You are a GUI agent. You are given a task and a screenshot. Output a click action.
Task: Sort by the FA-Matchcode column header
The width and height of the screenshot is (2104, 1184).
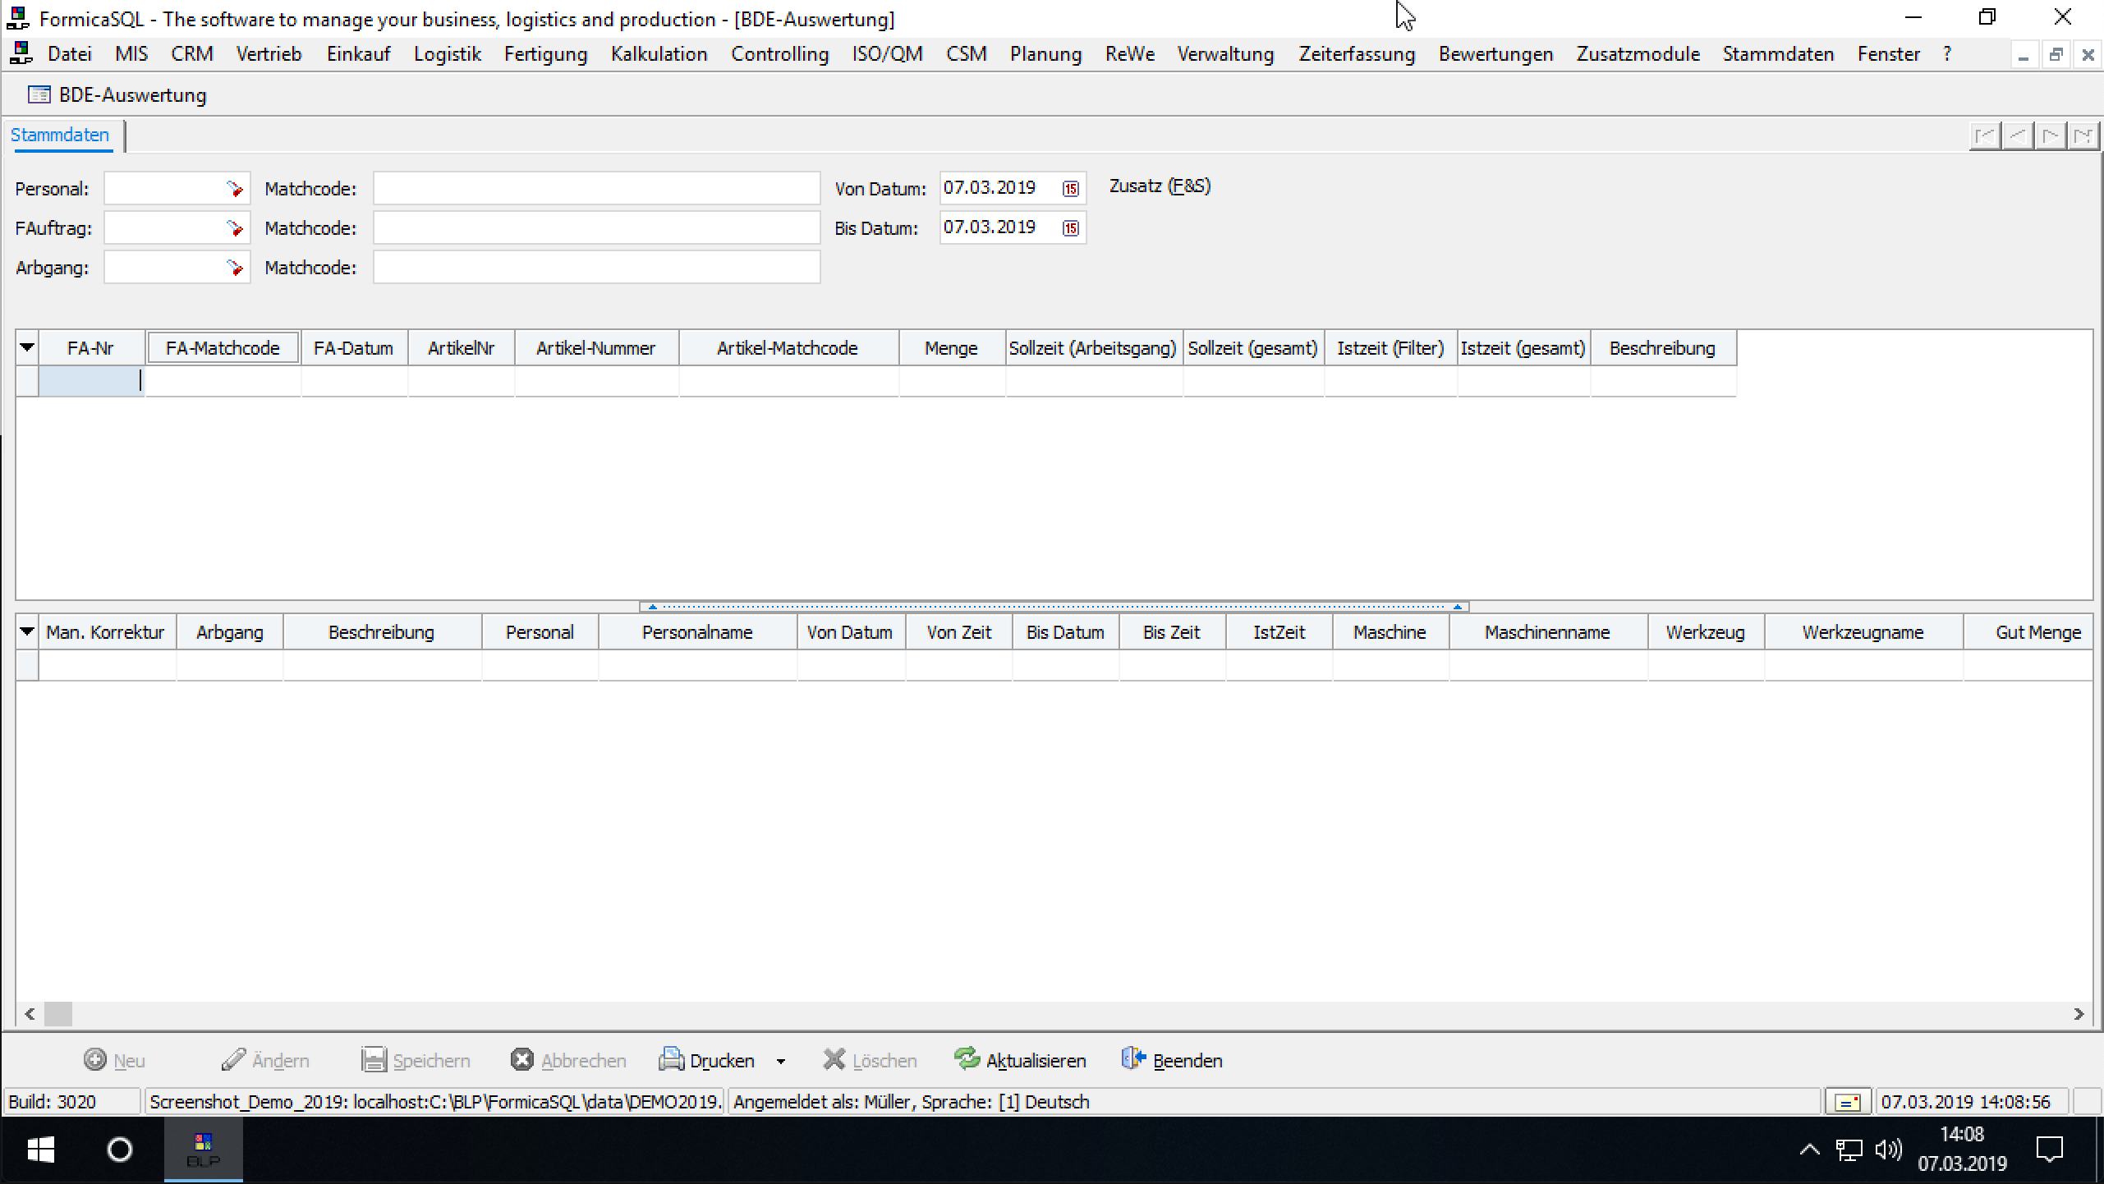coord(223,348)
